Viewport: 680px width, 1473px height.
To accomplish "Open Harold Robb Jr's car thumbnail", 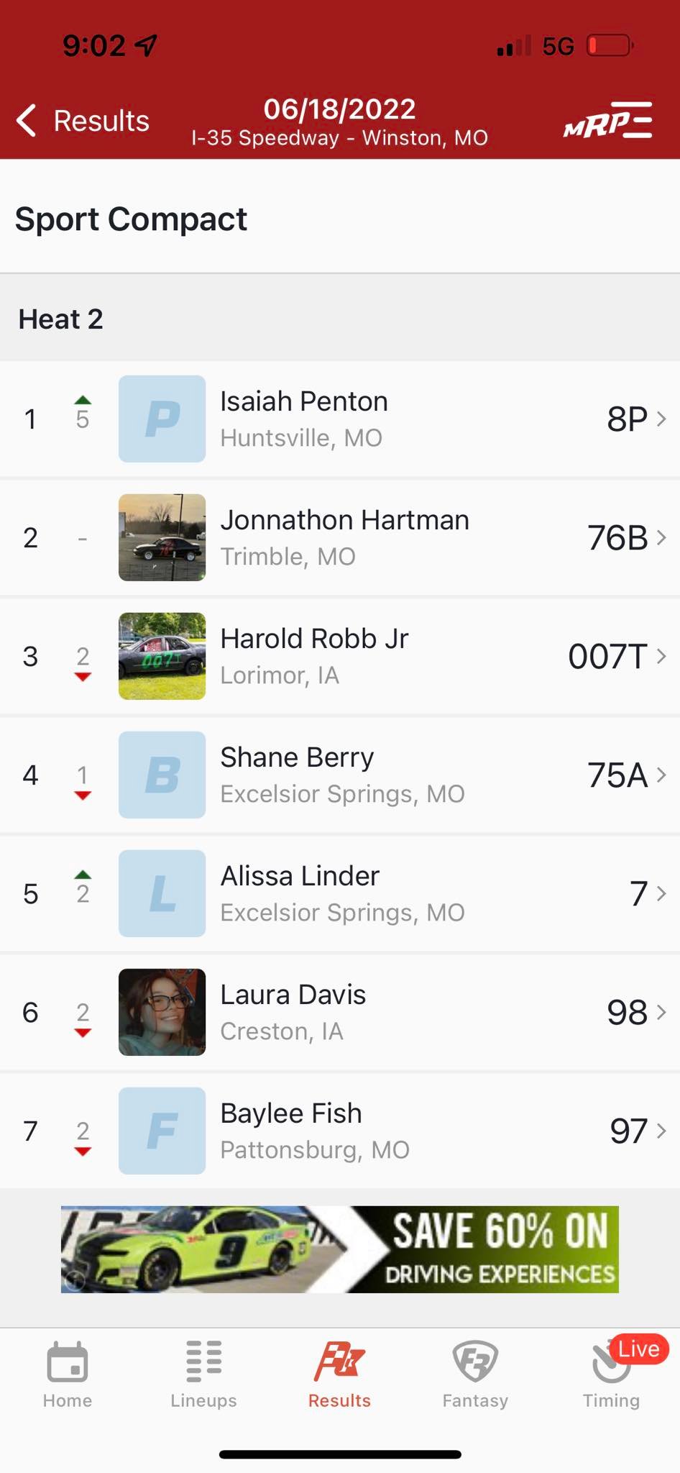I will tap(162, 656).
